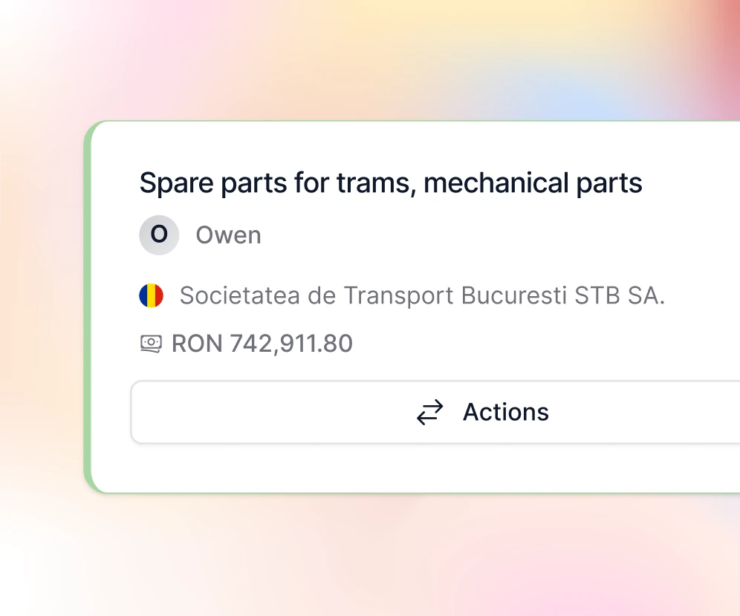
Task: Click Societatea de Transport Bucuresti STB SA.
Action: (422, 295)
